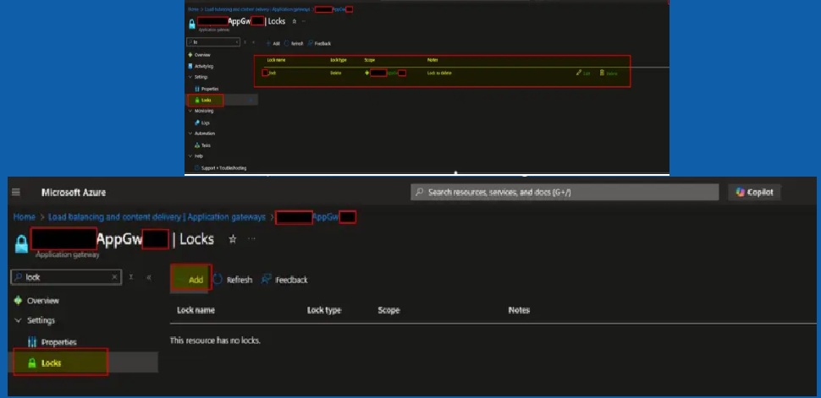
Task: Click the Lock name column header, large window
Action: point(196,310)
